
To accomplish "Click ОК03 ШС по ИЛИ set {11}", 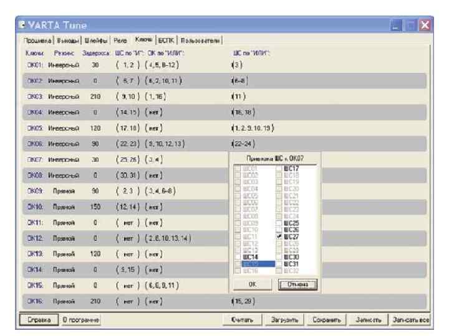I will tap(238, 96).
